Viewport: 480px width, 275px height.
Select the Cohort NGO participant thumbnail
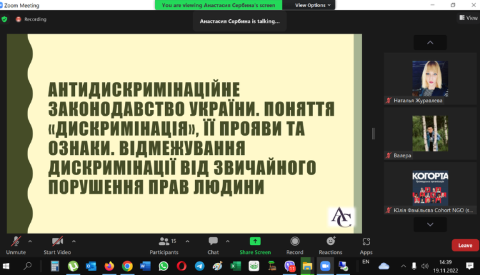[429, 188]
